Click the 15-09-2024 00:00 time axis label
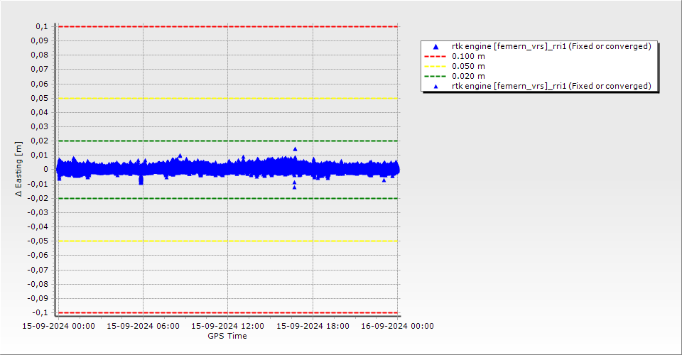This screenshot has height=355, width=682. pyautogui.click(x=58, y=326)
